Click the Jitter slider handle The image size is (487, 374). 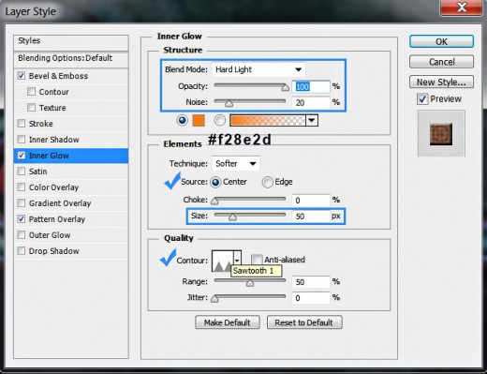coord(214,299)
